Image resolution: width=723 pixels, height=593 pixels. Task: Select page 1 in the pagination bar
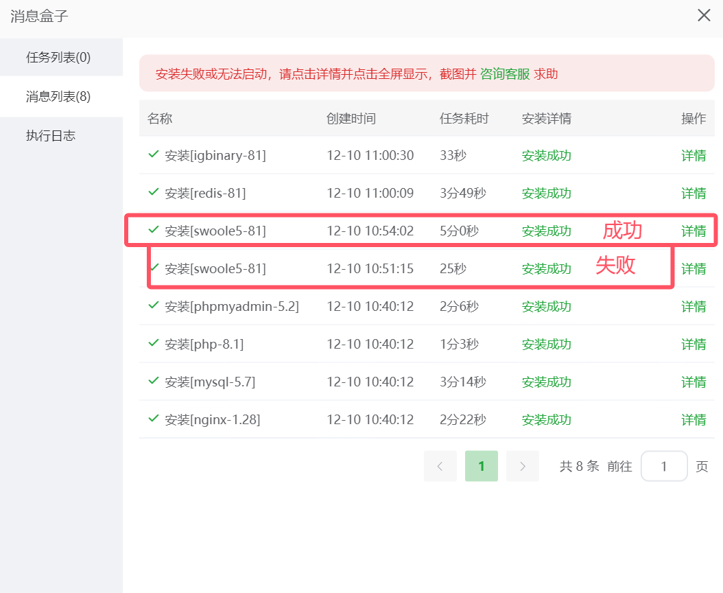481,466
